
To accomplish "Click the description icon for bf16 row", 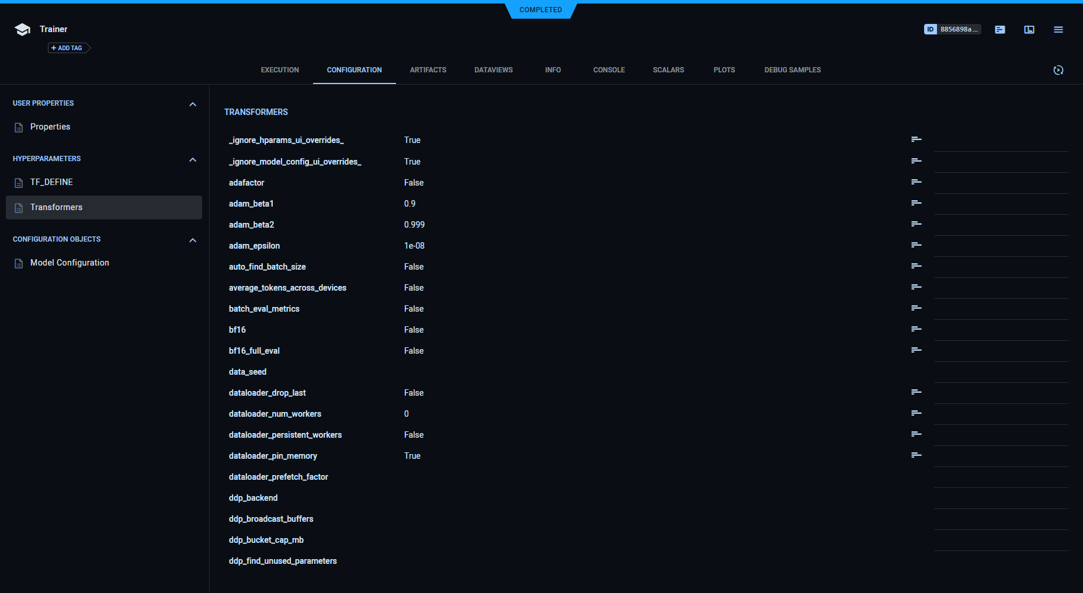I will [916, 329].
